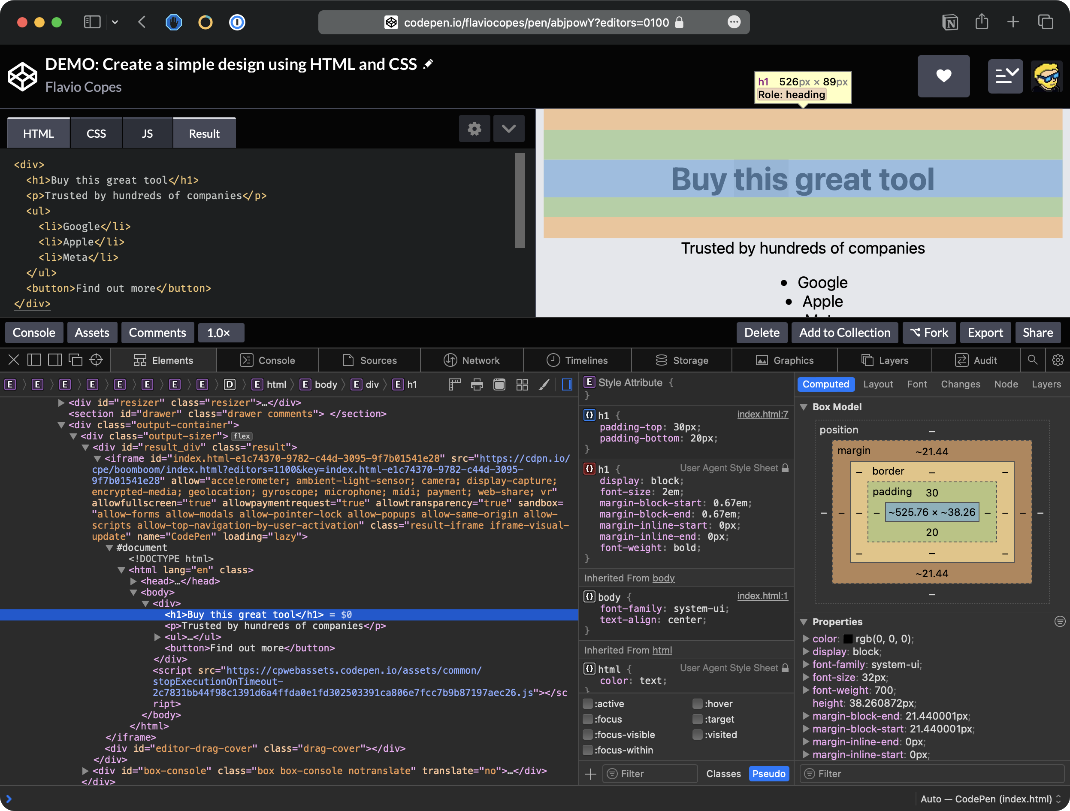Screen dimensions: 1070x811
Task: Open the Network tab in DevTools
Action: [x=471, y=360]
